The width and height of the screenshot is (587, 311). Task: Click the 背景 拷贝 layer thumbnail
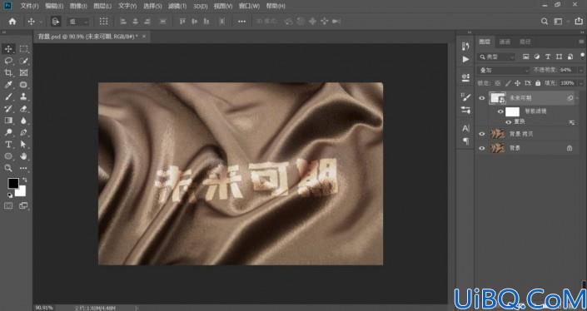498,134
